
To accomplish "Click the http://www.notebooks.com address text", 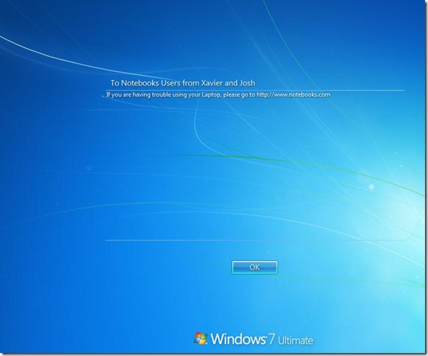I will (x=293, y=94).
